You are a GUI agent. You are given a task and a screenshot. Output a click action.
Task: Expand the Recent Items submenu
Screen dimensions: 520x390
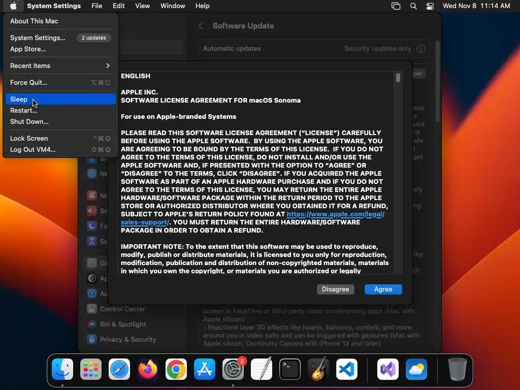[60, 66]
